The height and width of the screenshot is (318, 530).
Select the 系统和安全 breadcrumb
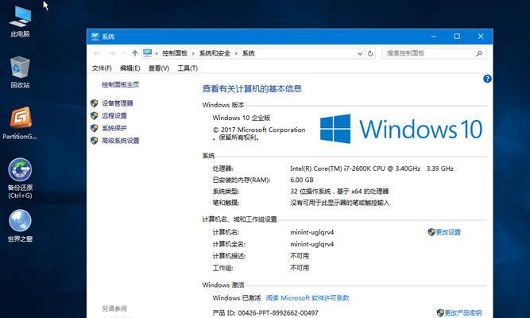[x=215, y=53]
